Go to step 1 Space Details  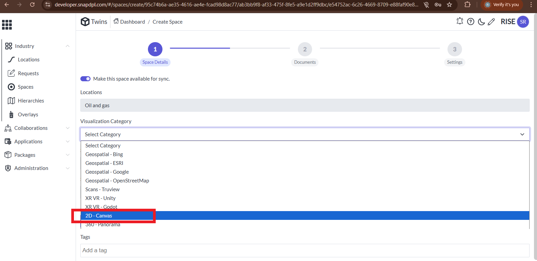[x=155, y=49]
